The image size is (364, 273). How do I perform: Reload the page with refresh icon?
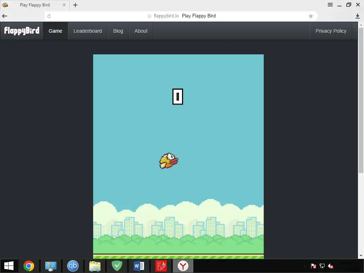click(x=49, y=16)
